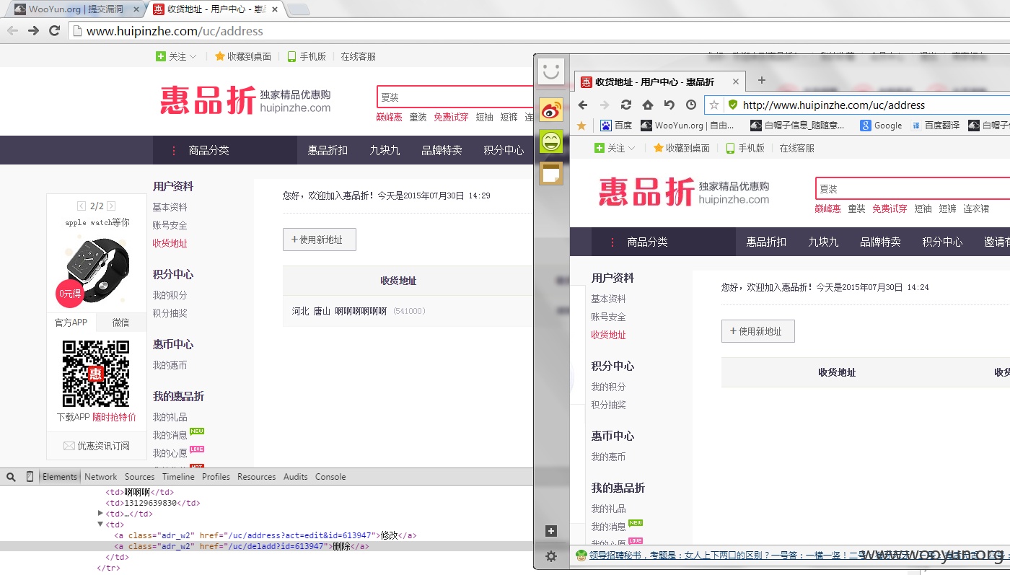
Task: Click 免费试穿 link under Chrome page search
Action: pos(451,117)
